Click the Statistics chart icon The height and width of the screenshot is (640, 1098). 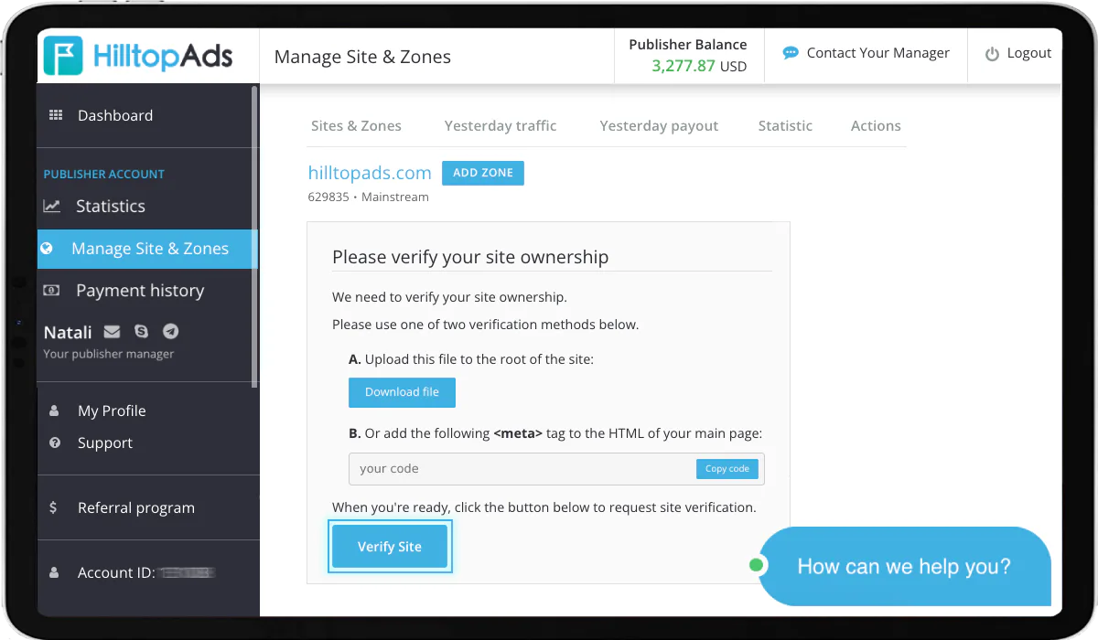pyautogui.click(x=52, y=206)
